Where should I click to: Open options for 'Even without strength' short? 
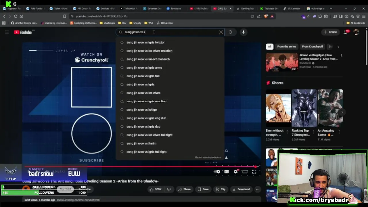(x=287, y=132)
